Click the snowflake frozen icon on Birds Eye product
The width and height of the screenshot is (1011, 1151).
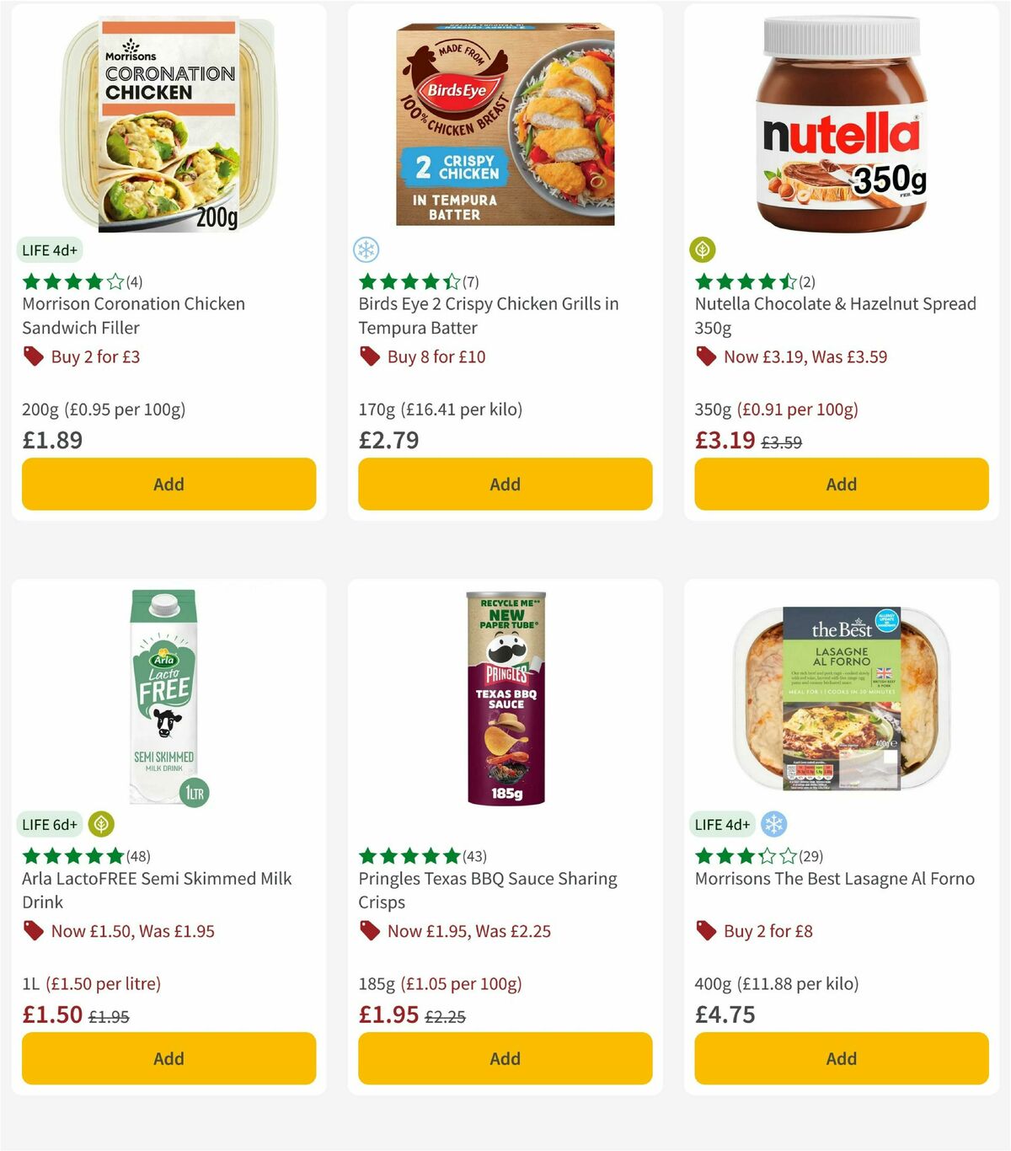(366, 249)
